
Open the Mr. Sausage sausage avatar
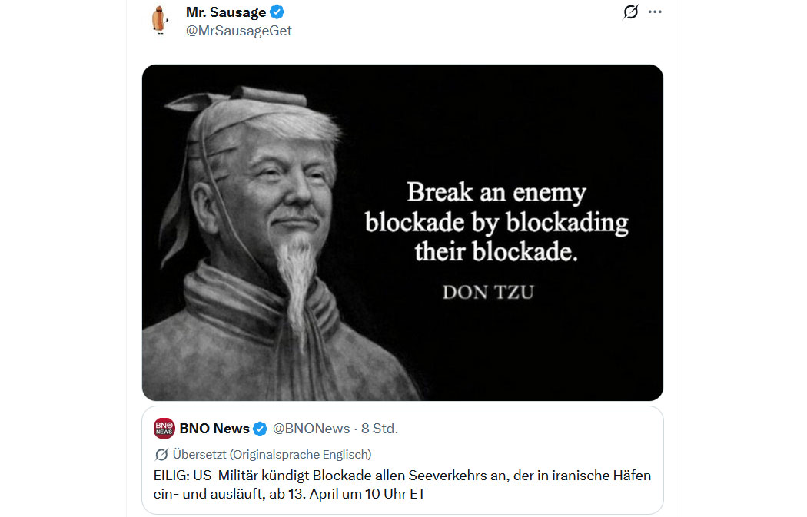160,21
